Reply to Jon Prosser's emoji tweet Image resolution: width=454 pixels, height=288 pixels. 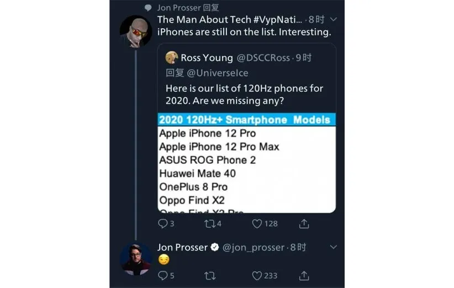[x=163, y=275]
